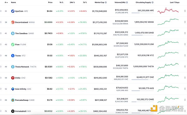Open the three-dot menu for Theta Network row
187x115 pixels.
[185, 66]
